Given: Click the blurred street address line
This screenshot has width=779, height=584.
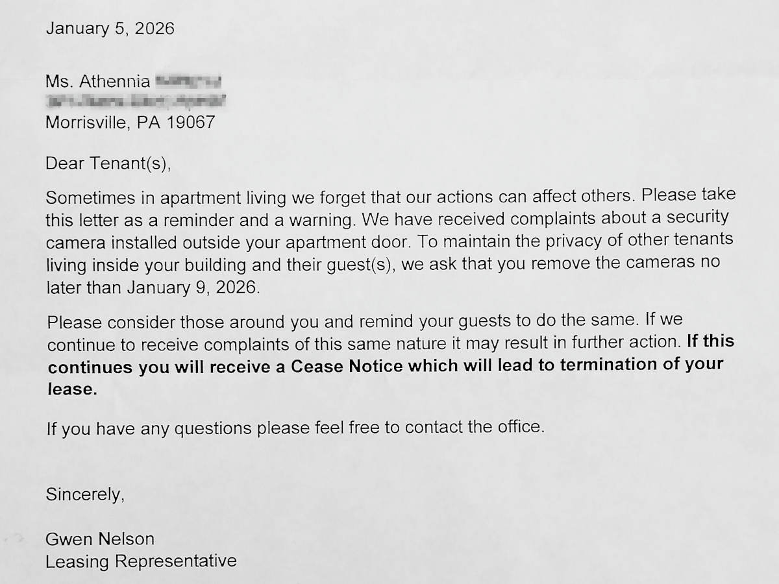Looking at the screenshot, I should [x=136, y=101].
